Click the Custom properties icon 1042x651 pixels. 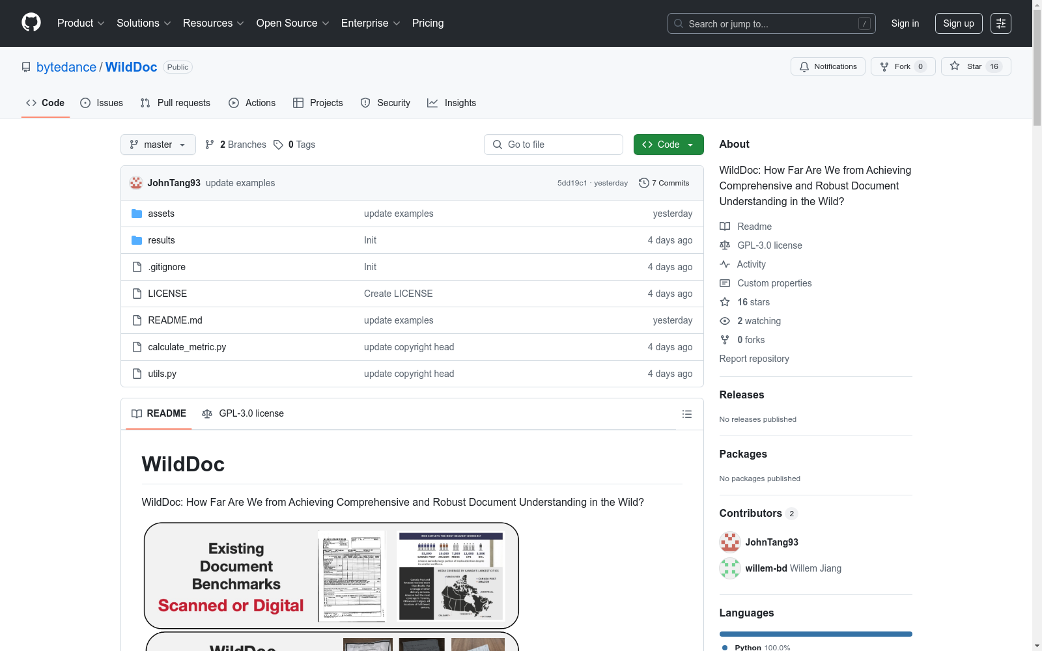pyautogui.click(x=725, y=283)
